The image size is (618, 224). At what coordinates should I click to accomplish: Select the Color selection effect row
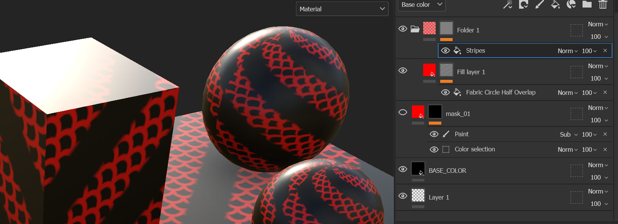pos(519,149)
